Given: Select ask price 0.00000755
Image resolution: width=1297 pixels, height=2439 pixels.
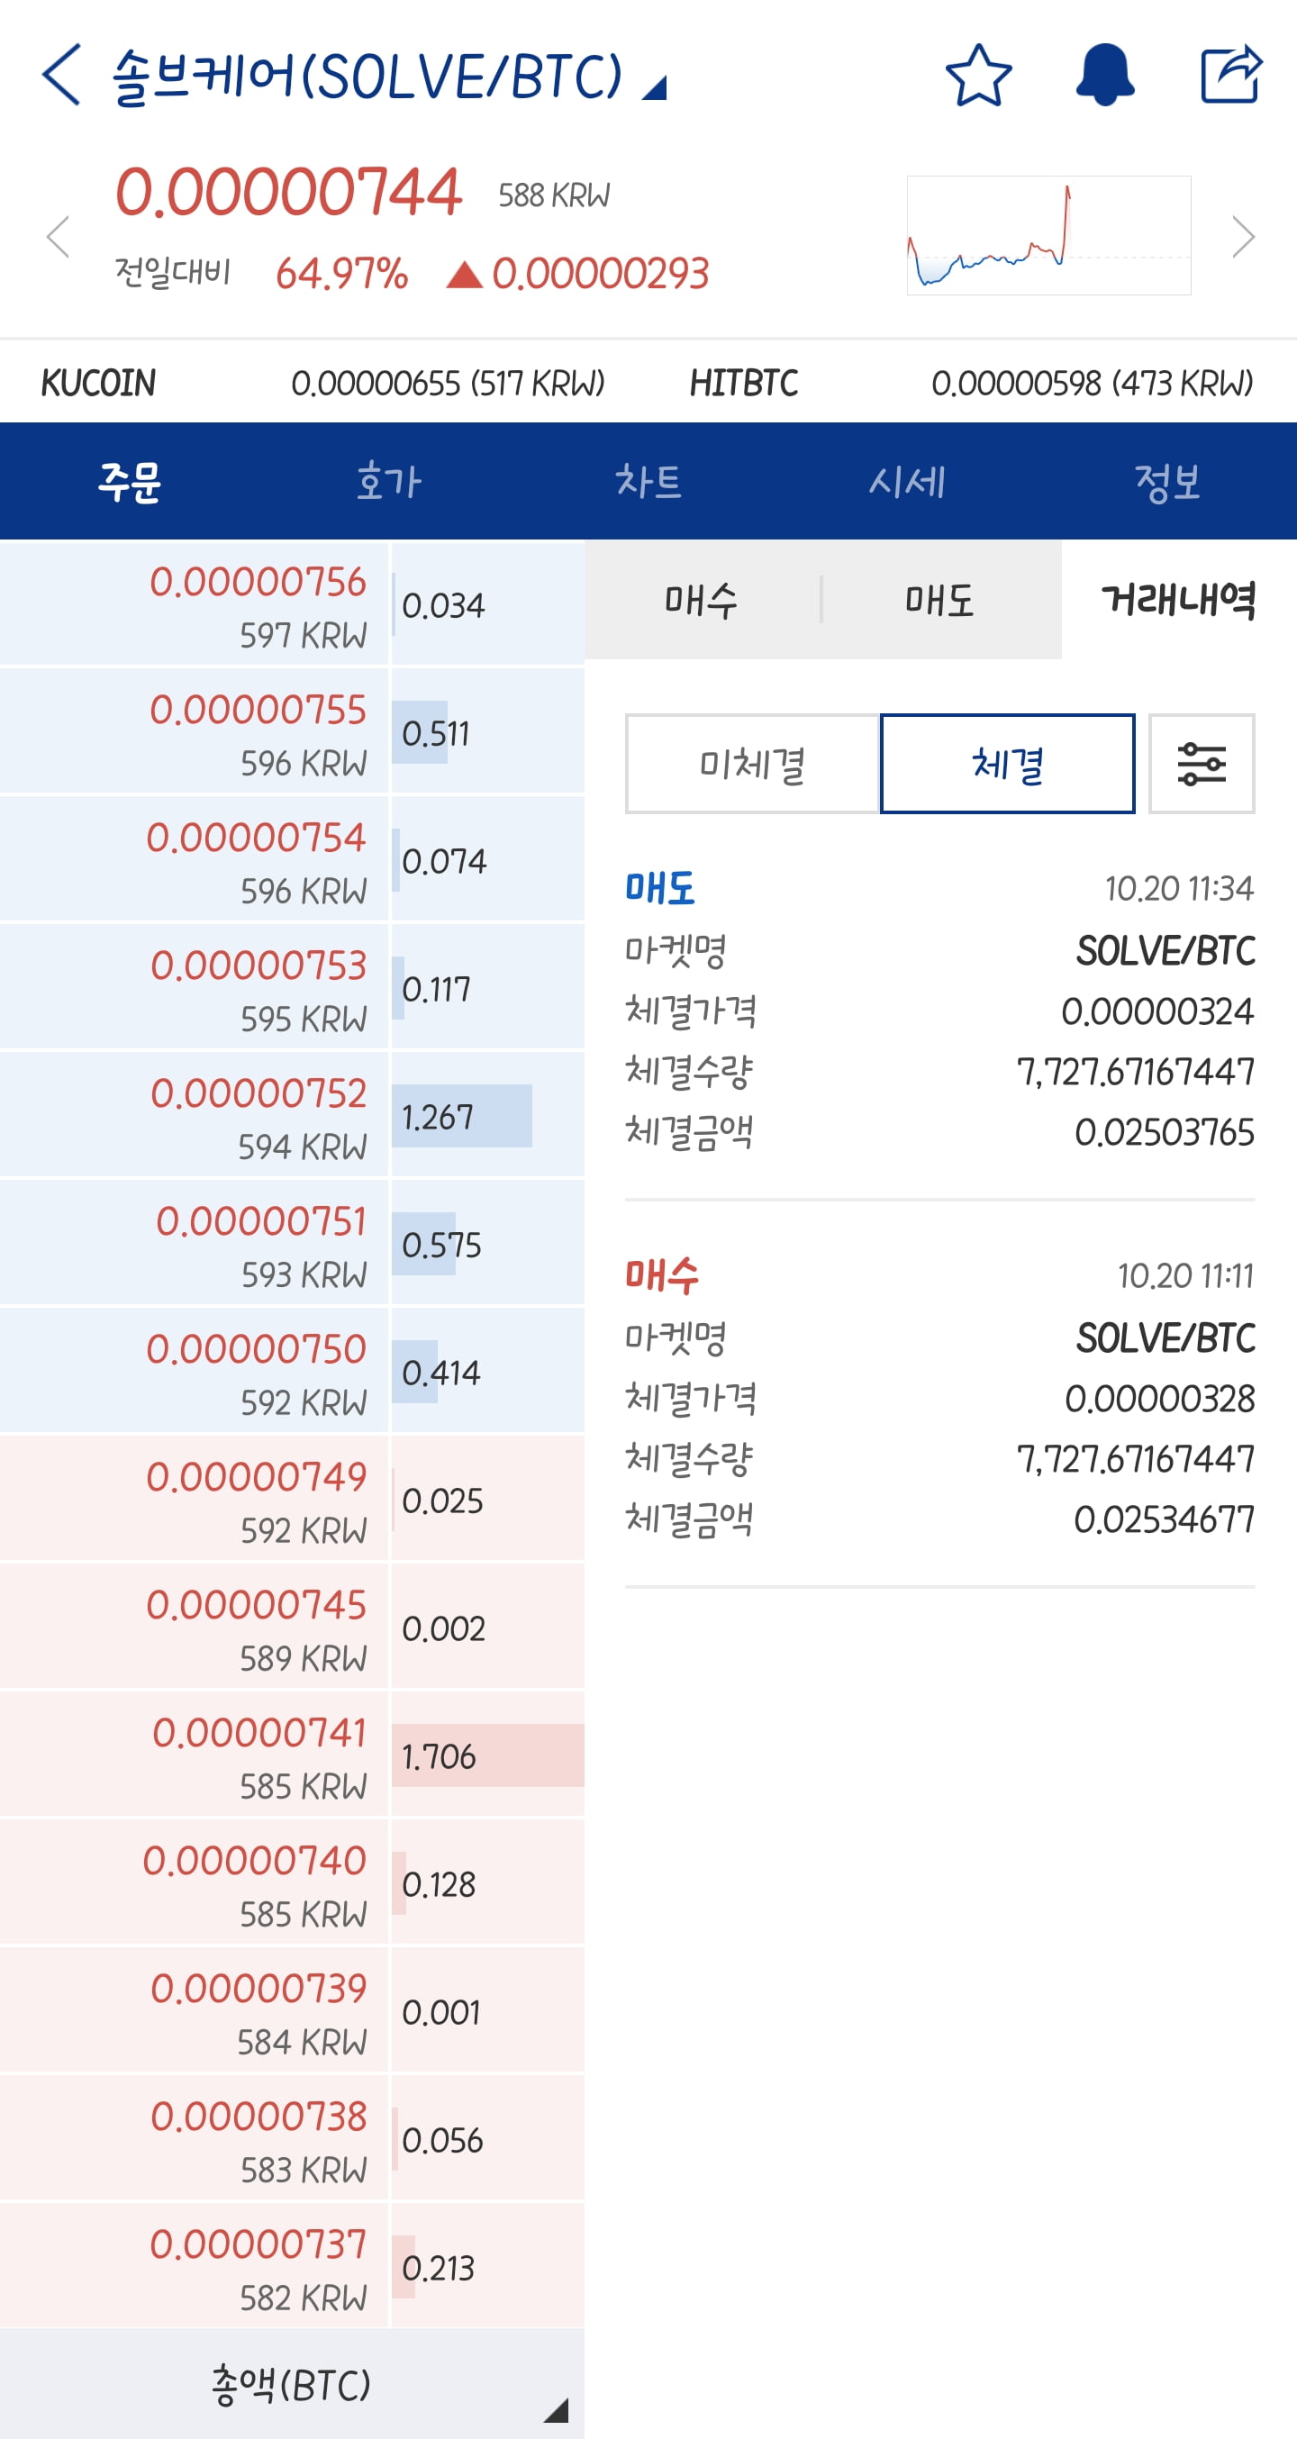Looking at the screenshot, I should pyautogui.click(x=194, y=731).
